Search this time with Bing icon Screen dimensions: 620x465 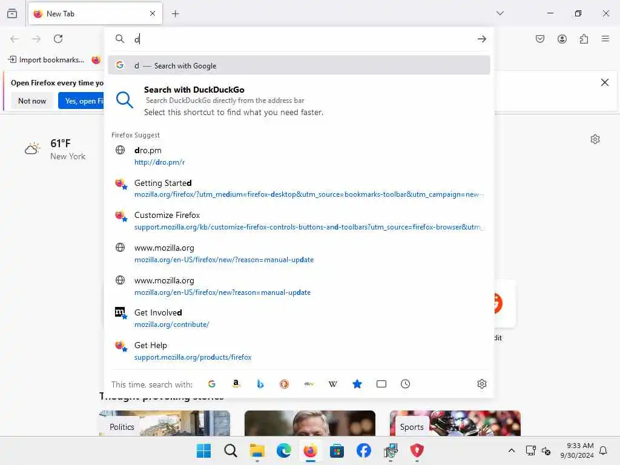(260, 384)
